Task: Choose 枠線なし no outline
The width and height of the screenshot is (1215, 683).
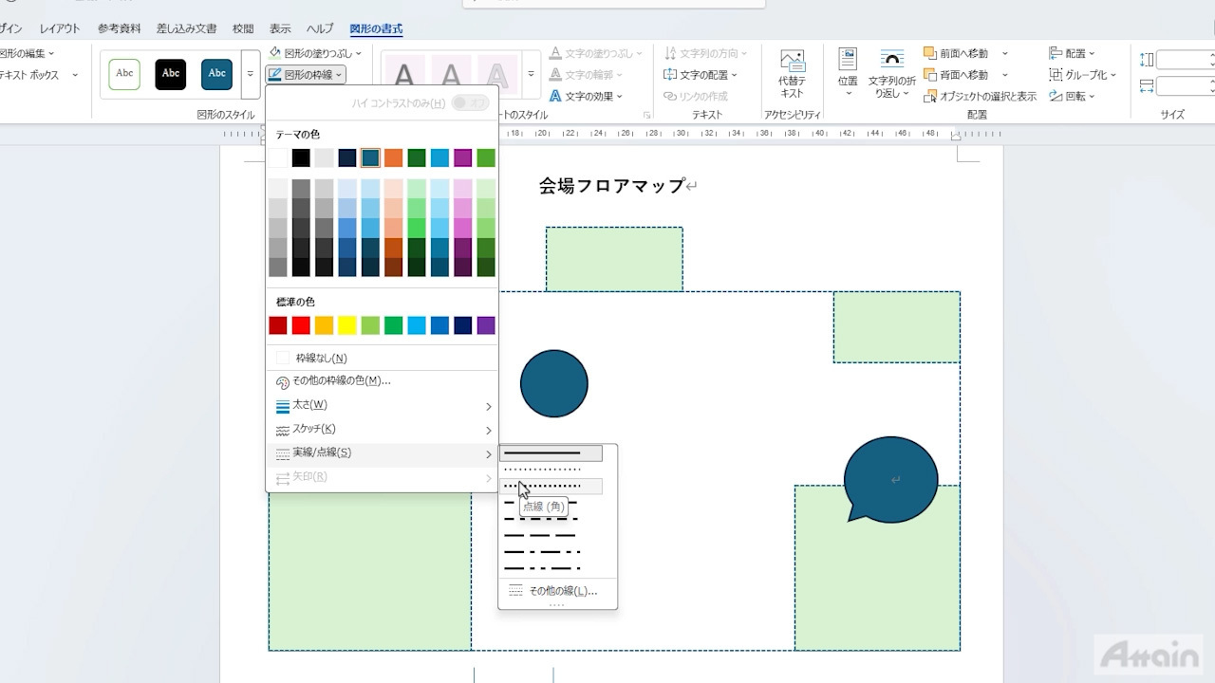Action: (x=382, y=358)
